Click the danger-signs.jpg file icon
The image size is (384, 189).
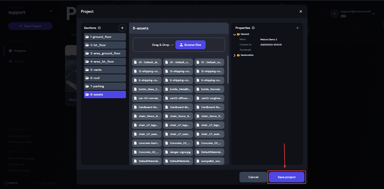point(166,152)
